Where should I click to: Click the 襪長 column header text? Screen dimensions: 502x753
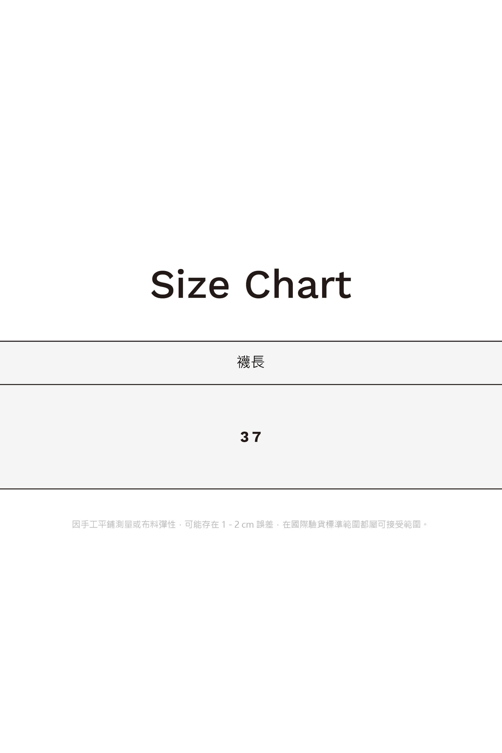251,362
